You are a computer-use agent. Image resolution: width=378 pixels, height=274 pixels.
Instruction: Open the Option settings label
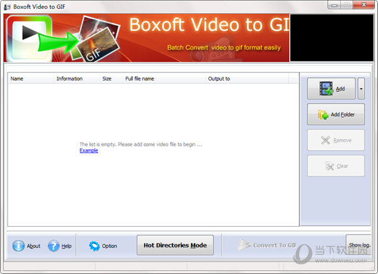click(110, 246)
